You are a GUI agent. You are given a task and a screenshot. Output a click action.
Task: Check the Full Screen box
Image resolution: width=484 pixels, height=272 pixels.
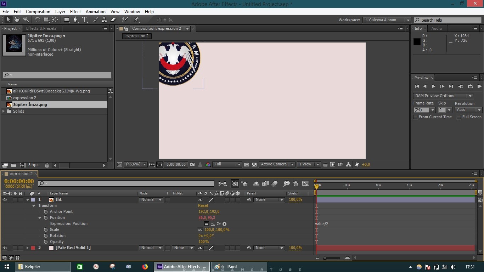pos(459,117)
